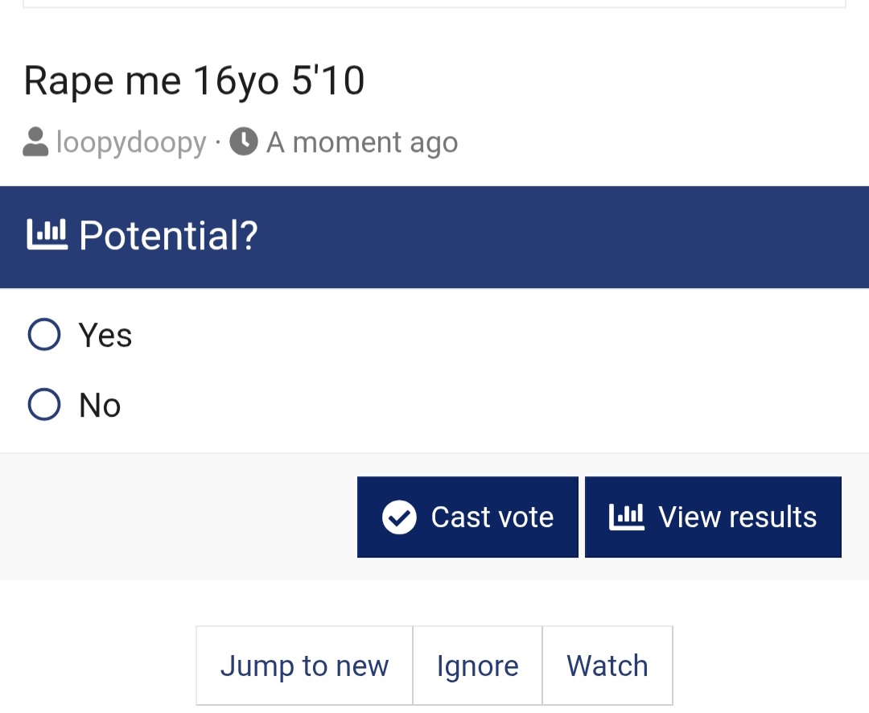Open the loopydoopy user profile link
This screenshot has height=713, width=869.
[131, 142]
